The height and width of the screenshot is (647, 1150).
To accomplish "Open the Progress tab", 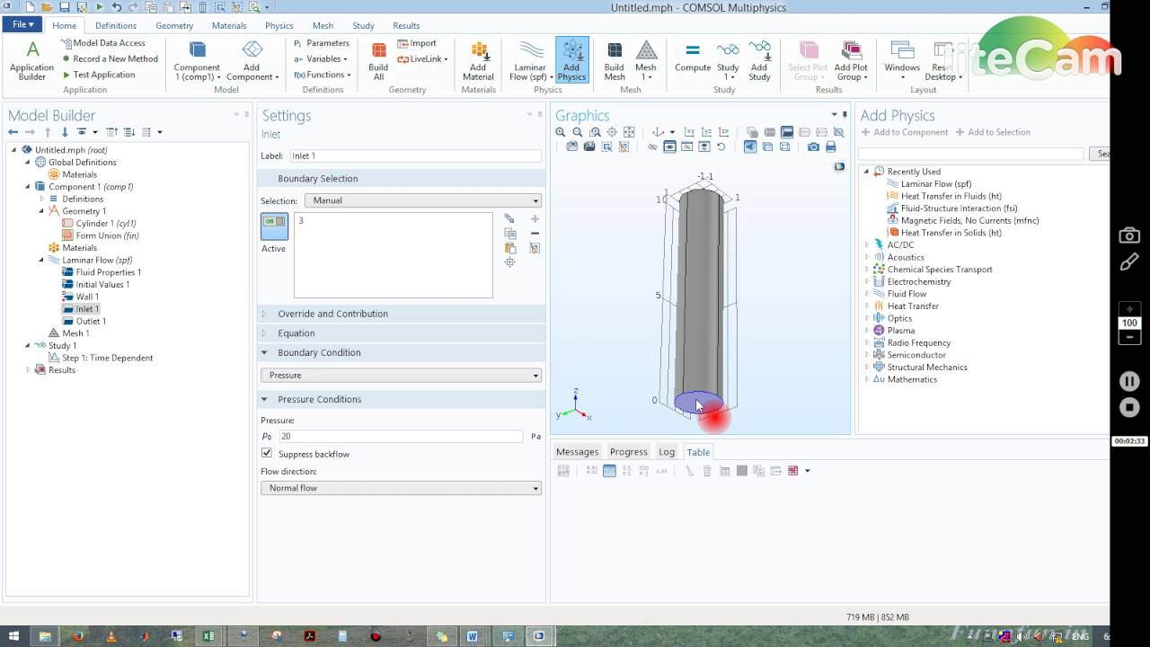I will point(628,452).
